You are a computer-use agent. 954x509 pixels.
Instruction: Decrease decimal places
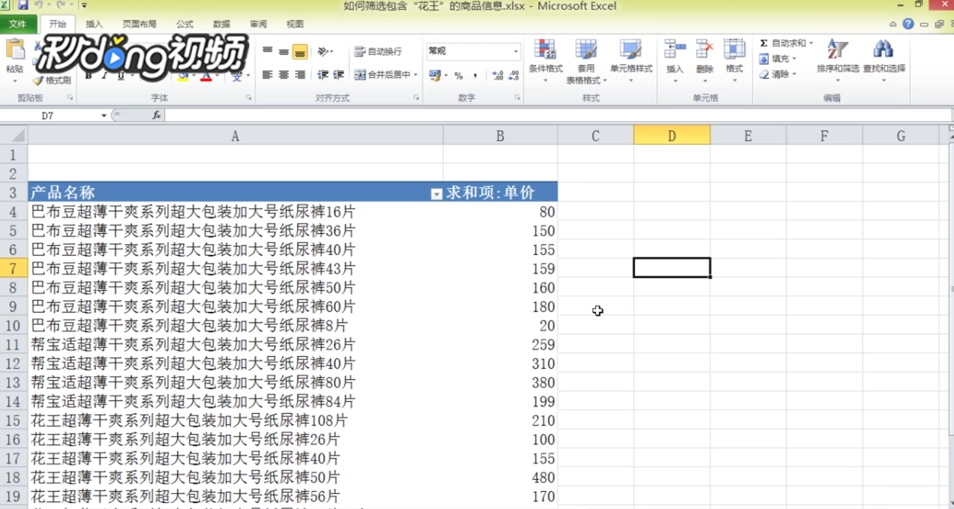[x=513, y=76]
